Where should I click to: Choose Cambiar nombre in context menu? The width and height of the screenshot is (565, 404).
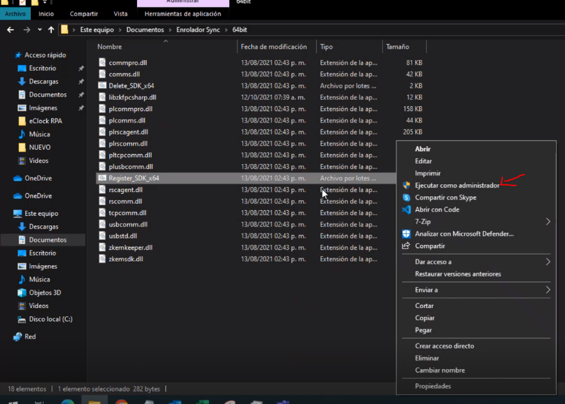(440, 370)
